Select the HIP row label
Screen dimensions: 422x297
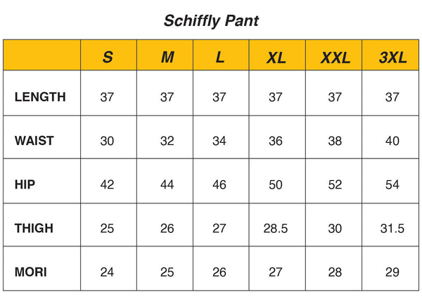click(x=25, y=184)
